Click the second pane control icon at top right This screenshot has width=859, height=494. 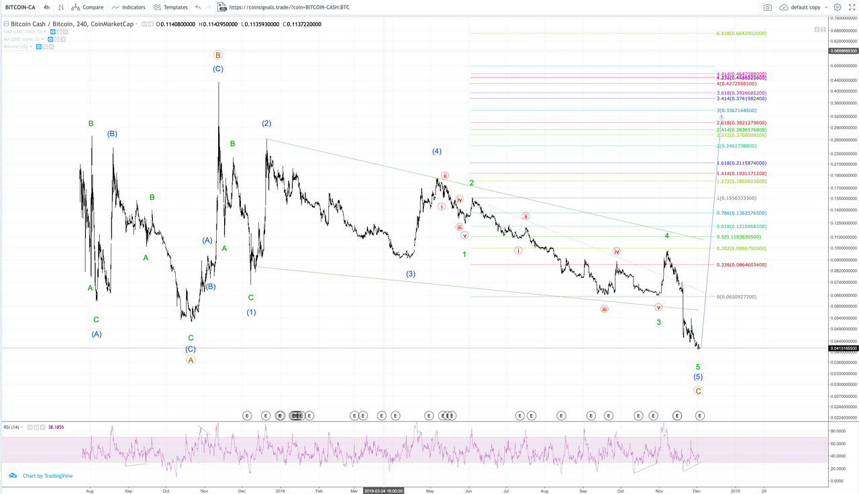tap(822, 30)
